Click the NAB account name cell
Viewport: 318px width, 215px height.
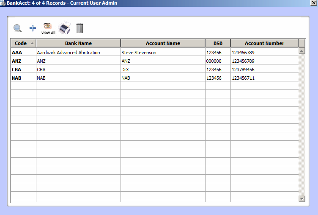point(163,78)
